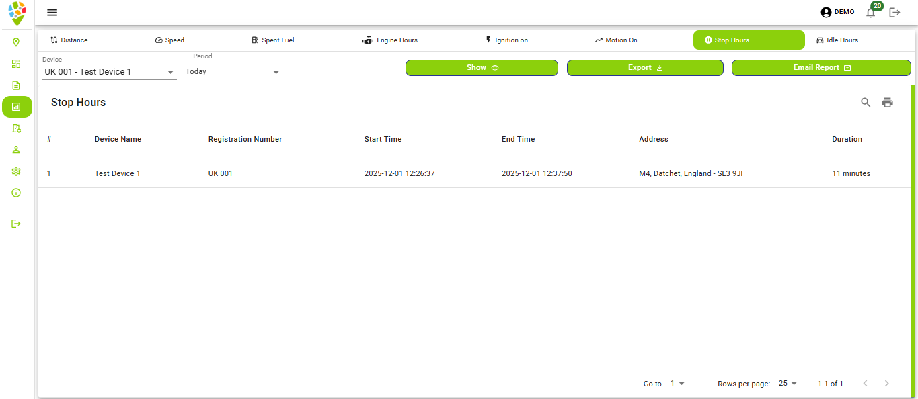Click the Email Report button
Viewport: 918px width, 399px height.
821,68
